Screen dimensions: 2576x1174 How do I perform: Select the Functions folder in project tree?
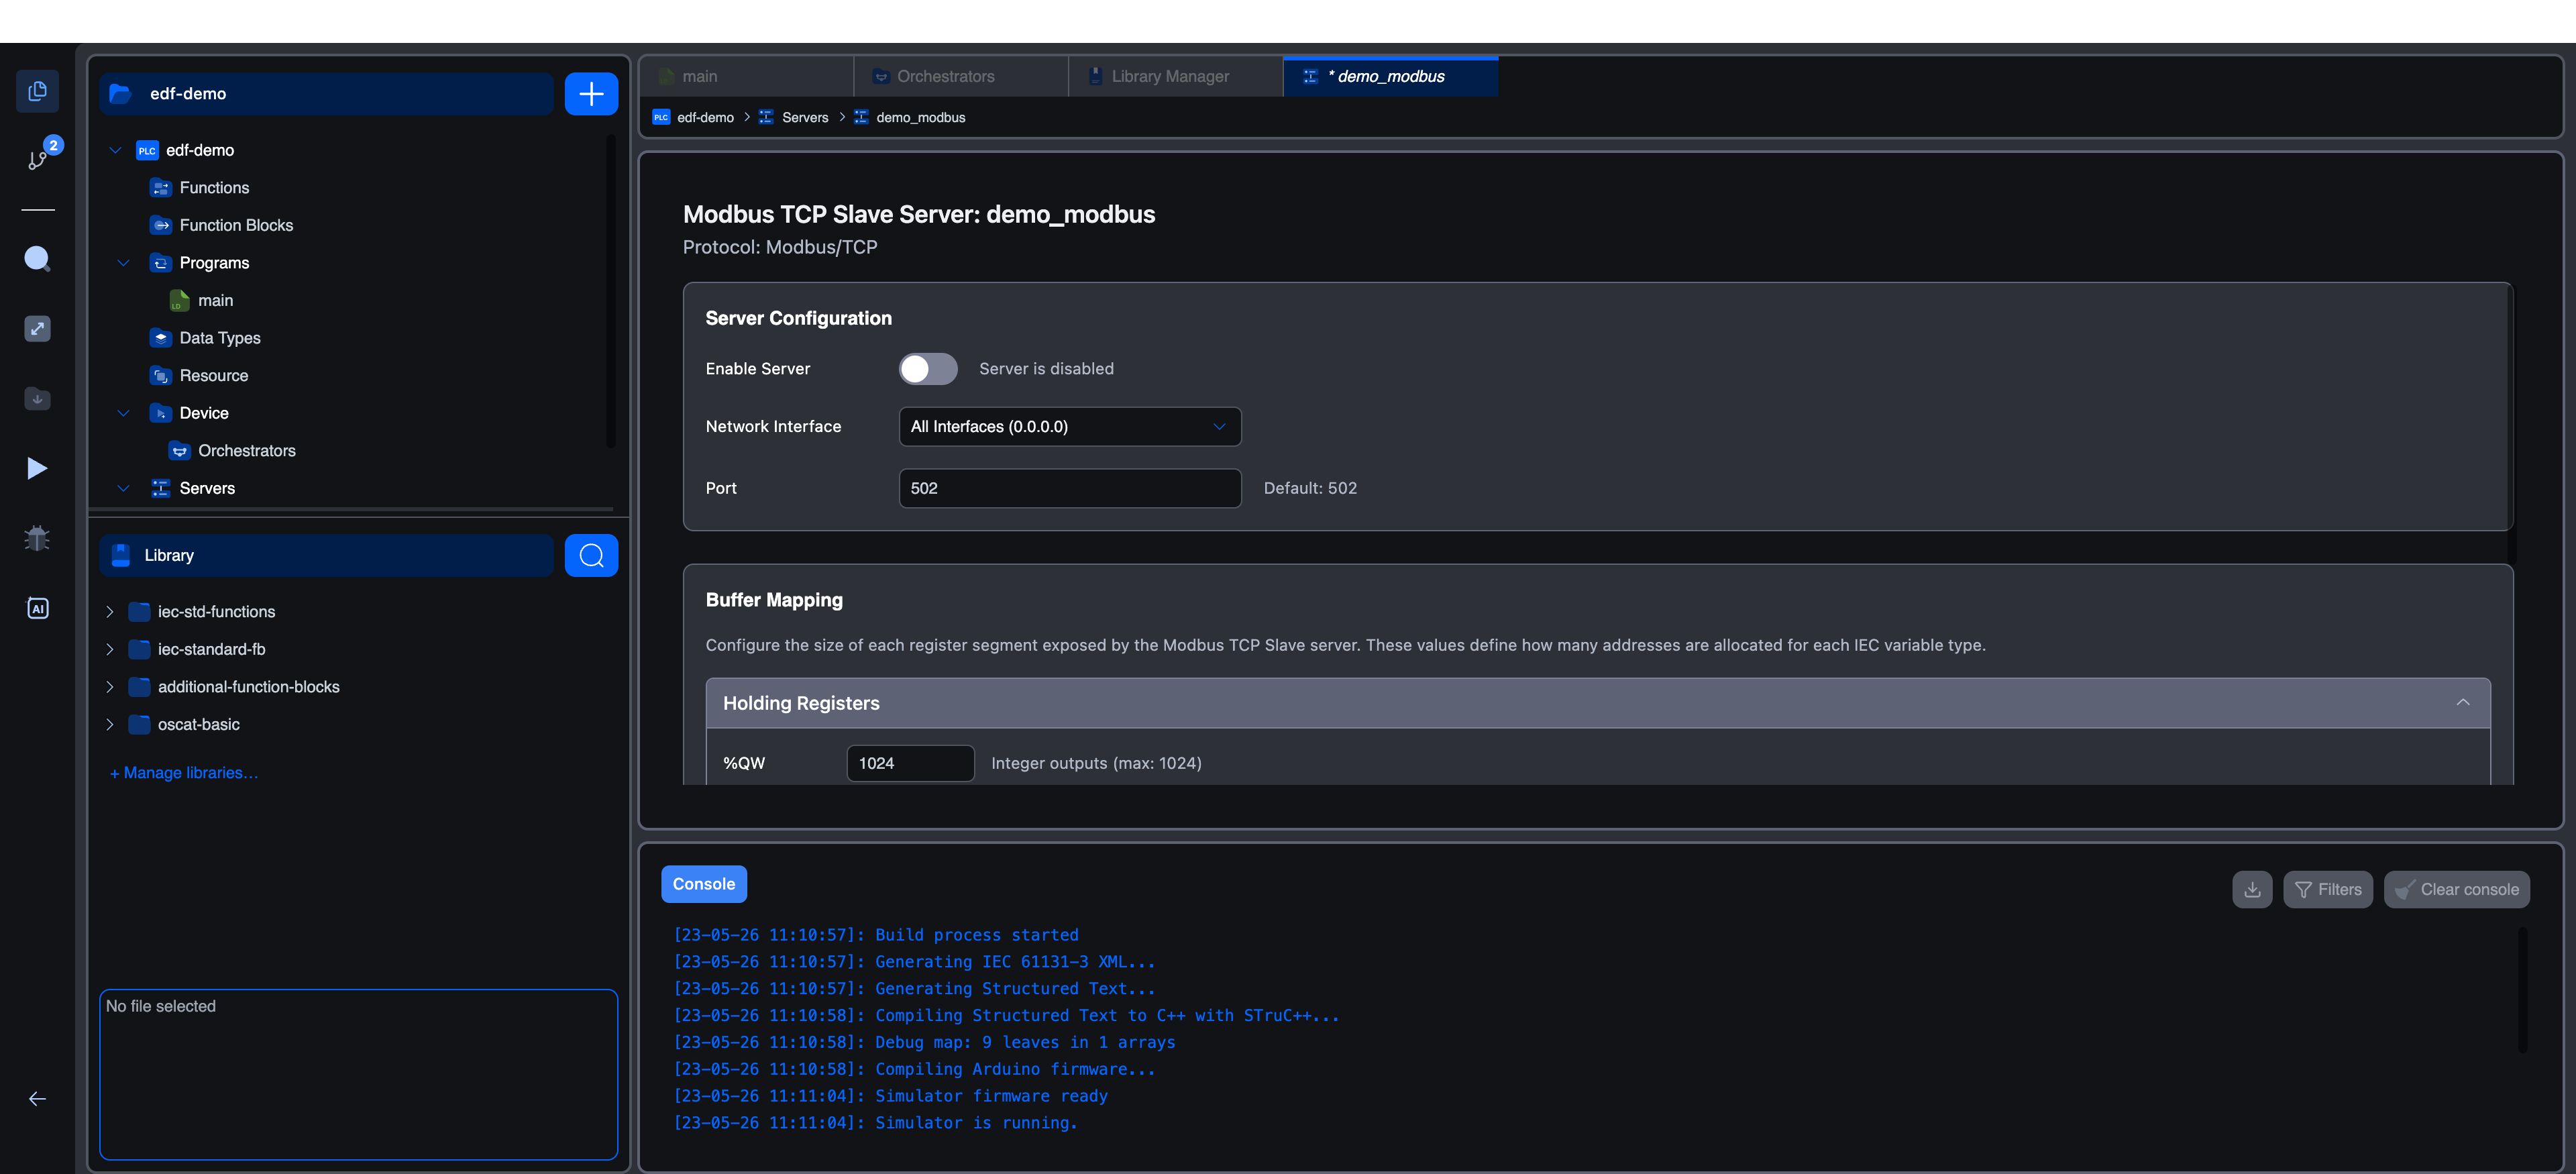214,188
